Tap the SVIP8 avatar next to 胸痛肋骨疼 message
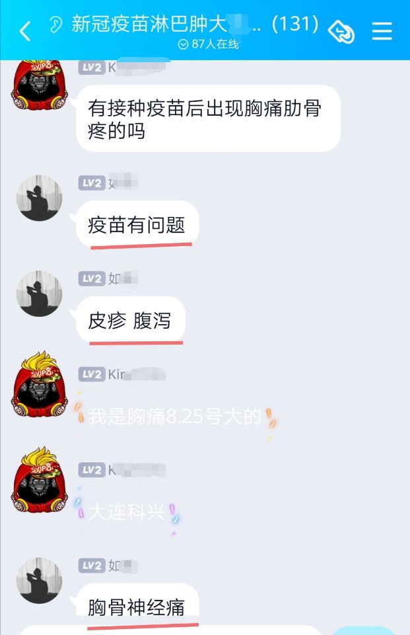410x635 pixels. tap(39, 85)
